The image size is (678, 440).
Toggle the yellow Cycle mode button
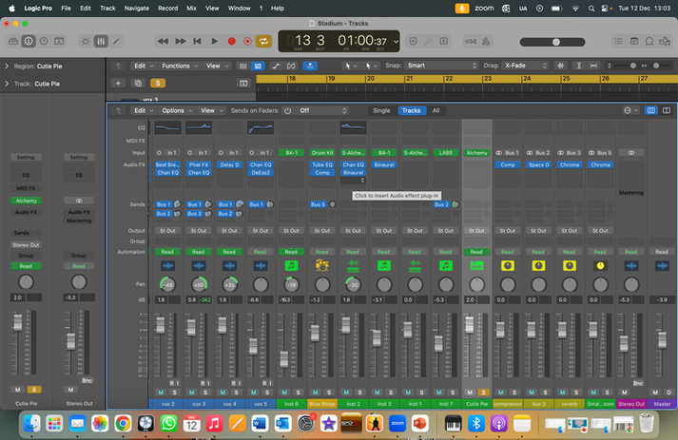264,41
